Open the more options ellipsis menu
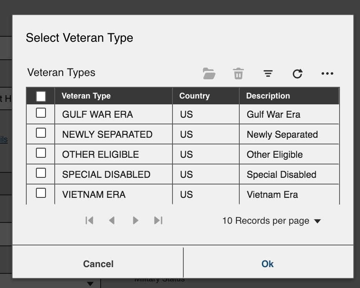The image size is (360, 288). (327, 74)
